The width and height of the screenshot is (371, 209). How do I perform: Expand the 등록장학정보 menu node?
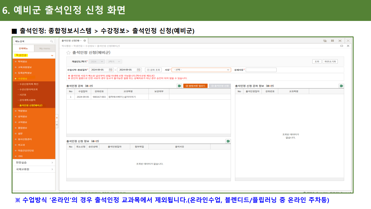tap(16, 73)
